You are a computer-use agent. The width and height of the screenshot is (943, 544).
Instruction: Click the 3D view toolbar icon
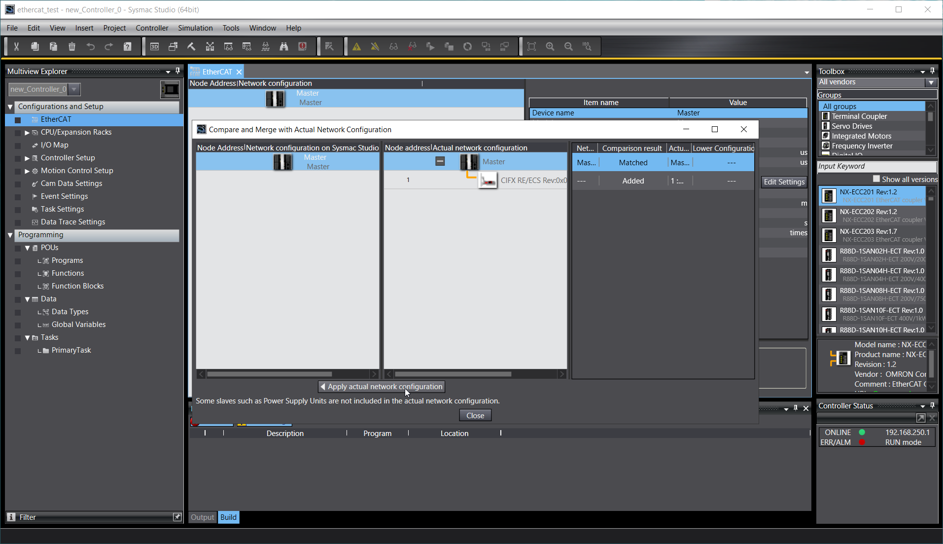coord(154,46)
